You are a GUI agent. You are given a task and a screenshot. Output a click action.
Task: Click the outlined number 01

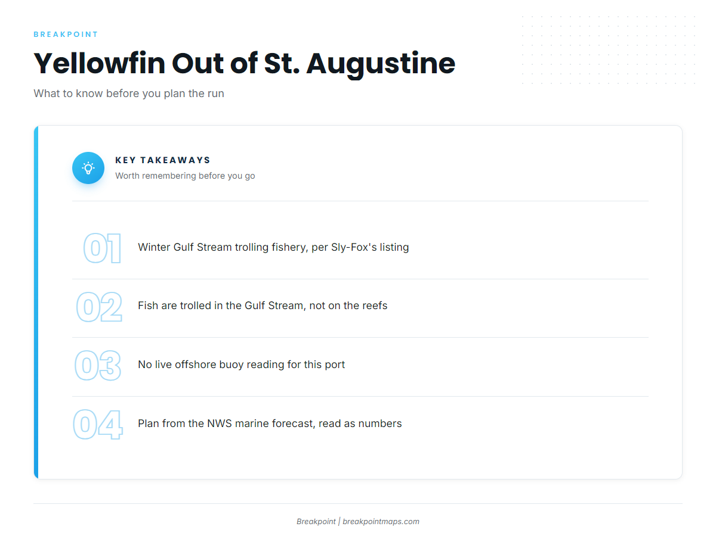(x=102, y=248)
